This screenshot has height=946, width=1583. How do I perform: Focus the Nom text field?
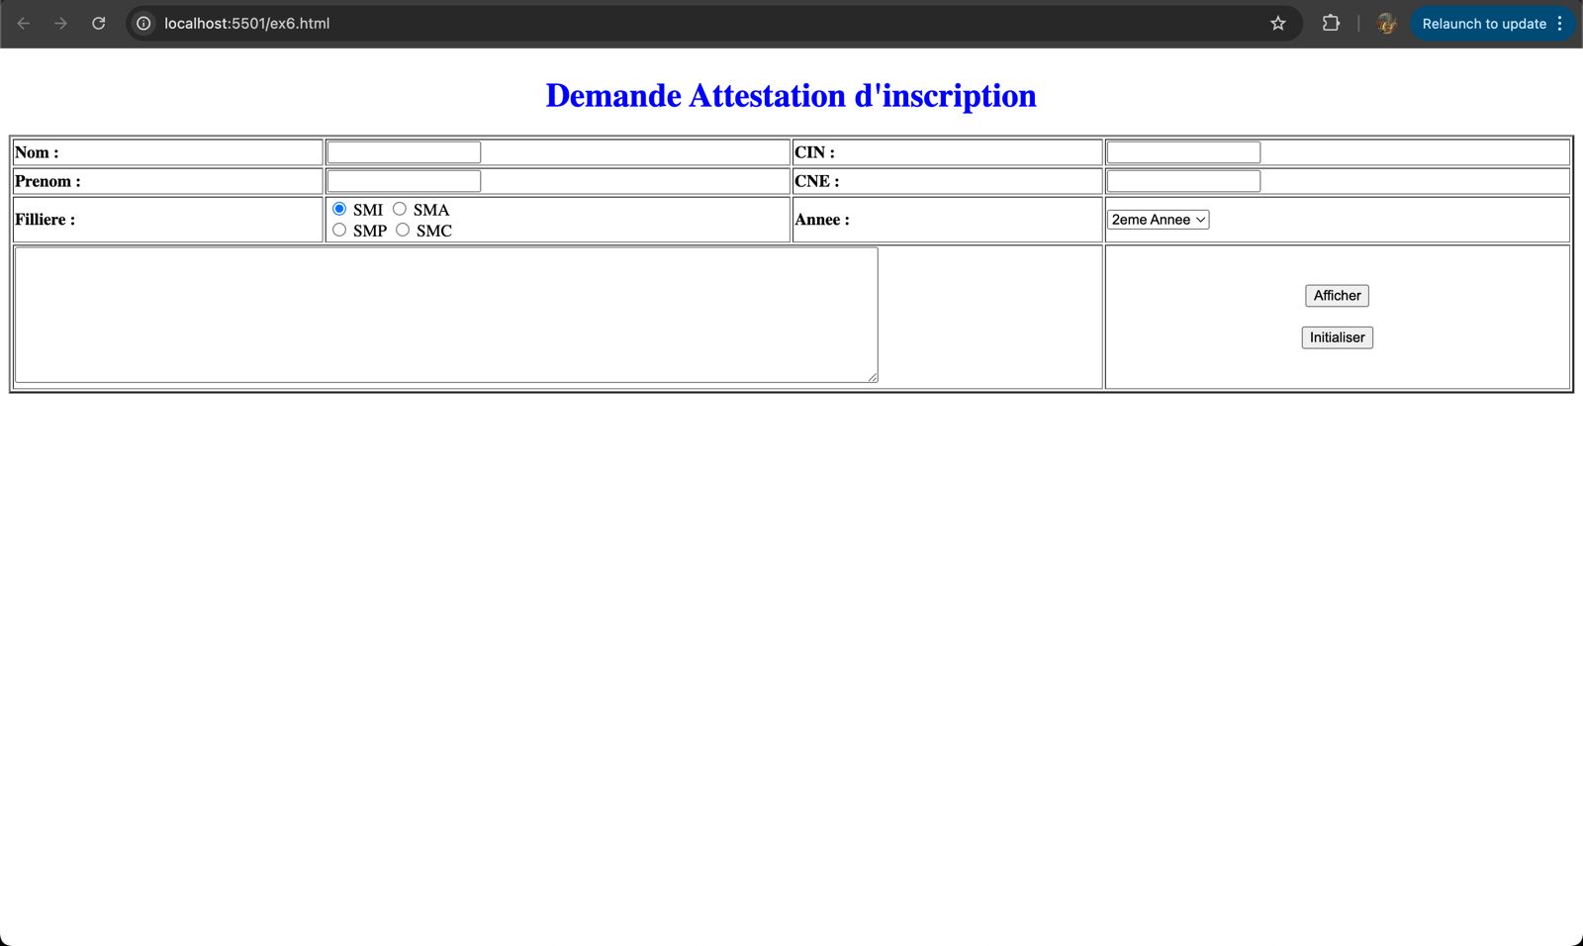coord(404,152)
